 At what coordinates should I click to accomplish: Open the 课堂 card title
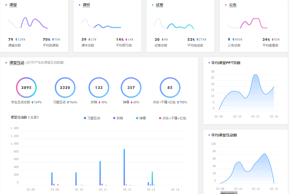click(x=13, y=5)
